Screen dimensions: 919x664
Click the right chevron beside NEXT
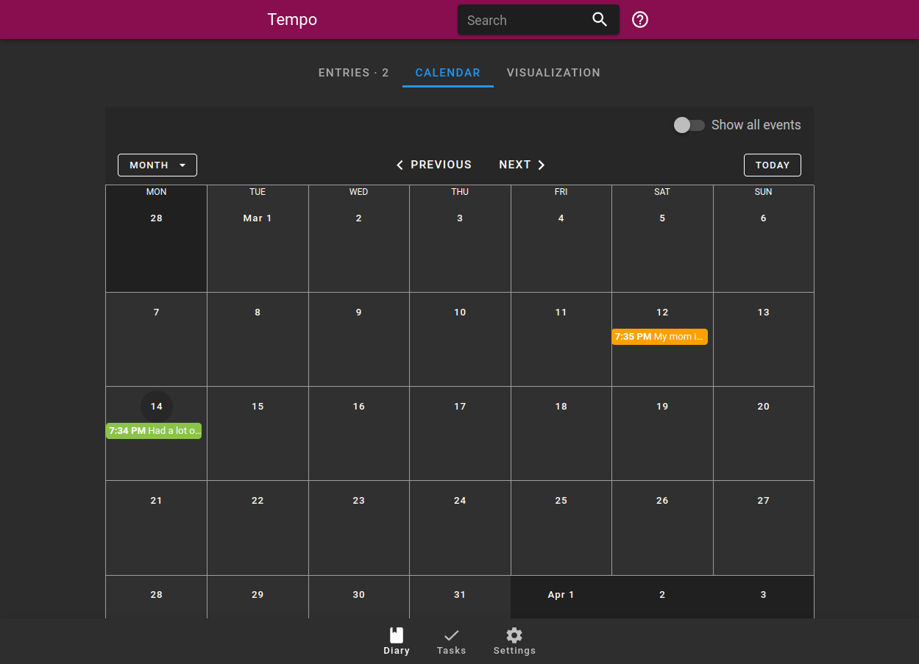(x=542, y=165)
